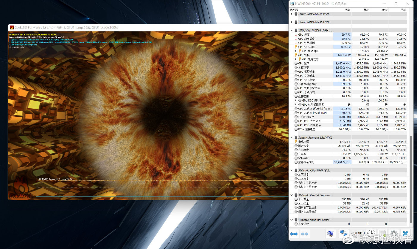Image resolution: width=417 pixels, height=249 pixels.
Task: Open the sensor search magnifier icon
Action: (330, 234)
